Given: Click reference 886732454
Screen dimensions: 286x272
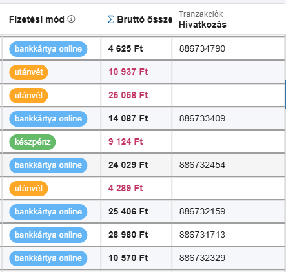Looking at the screenshot, I should (202, 165).
